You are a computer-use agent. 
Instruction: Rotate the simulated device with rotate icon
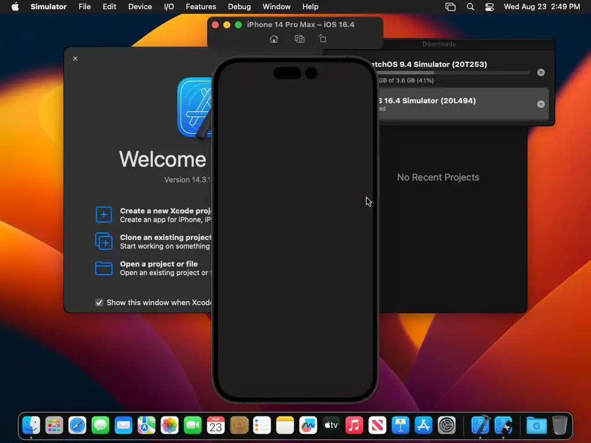pyautogui.click(x=322, y=39)
